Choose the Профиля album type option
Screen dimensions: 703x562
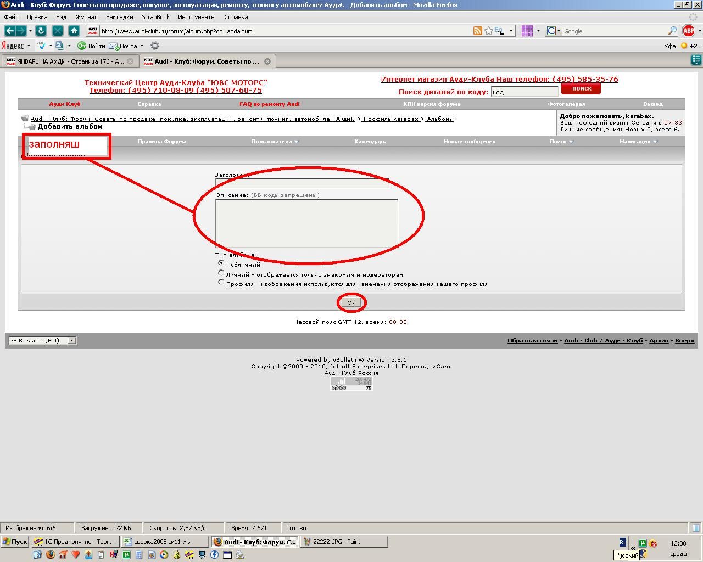click(221, 282)
